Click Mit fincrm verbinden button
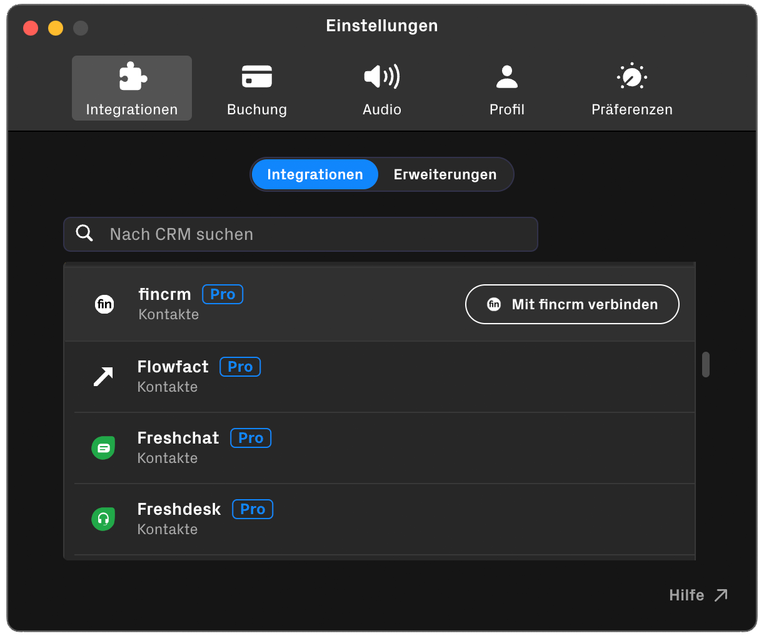764x636 pixels. 571,304
